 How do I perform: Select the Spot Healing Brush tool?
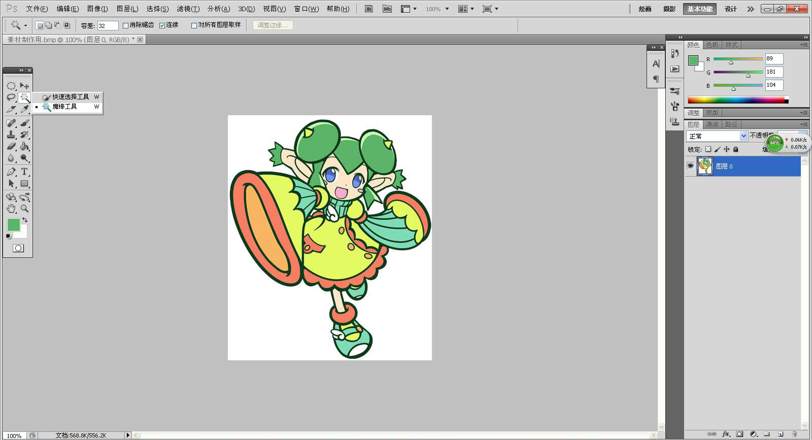[11, 123]
